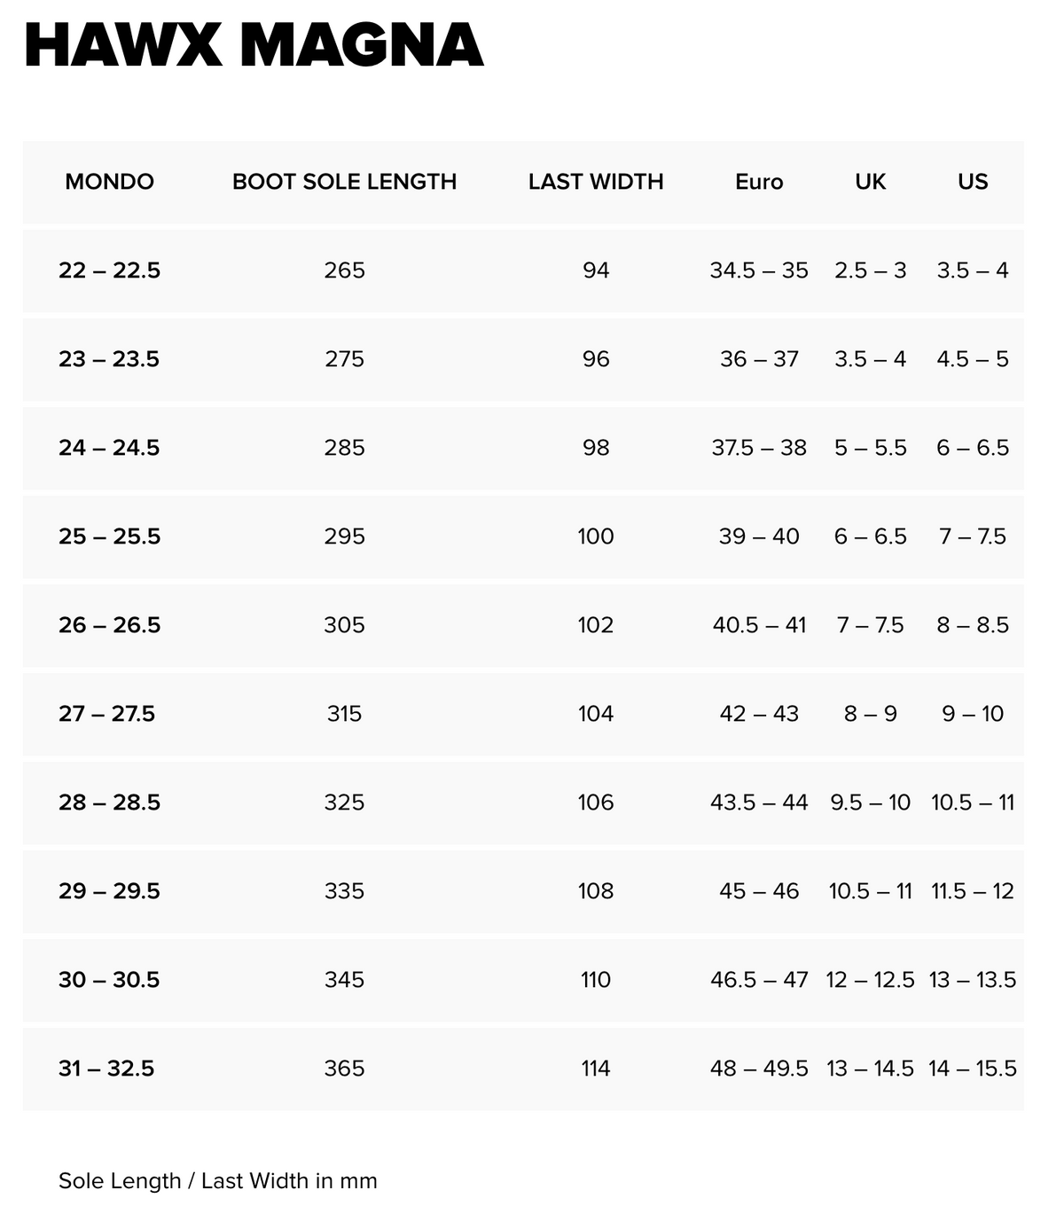1064x1206 pixels.
Task: Select the 31 – 32.5 mondo row
Action: pos(523,1069)
